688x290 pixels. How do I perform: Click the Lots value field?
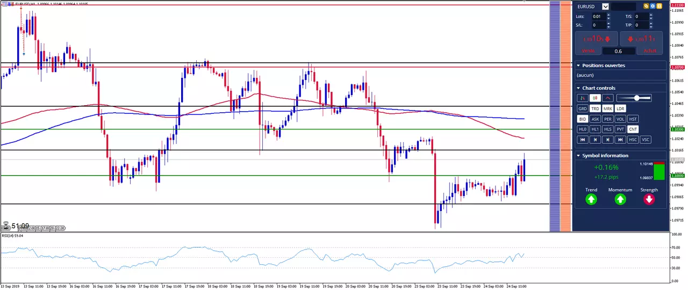pos(599,17)
